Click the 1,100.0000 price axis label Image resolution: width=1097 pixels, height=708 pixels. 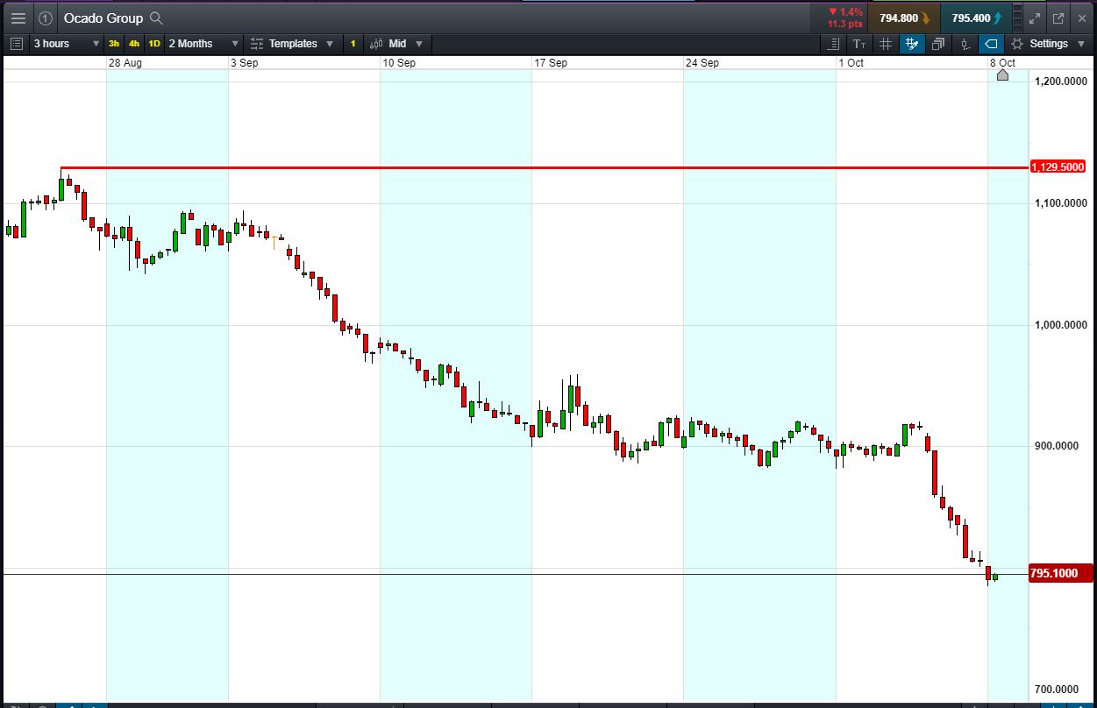(x=1061, y=203)
